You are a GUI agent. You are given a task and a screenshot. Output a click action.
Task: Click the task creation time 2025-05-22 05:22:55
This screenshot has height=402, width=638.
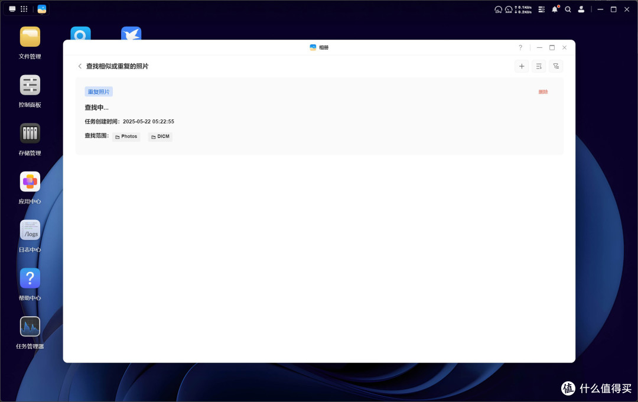point(148,121)
